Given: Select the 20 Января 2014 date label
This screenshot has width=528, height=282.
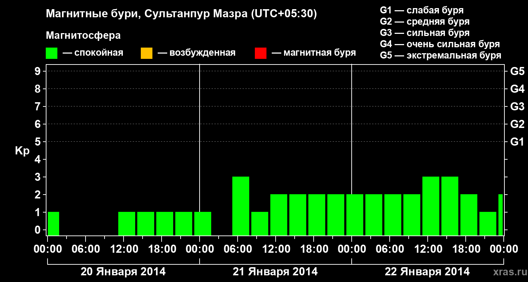Looking at the screenshot, I should tap(123, 272).
